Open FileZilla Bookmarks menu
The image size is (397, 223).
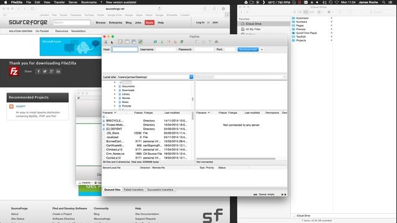[x=89, y=2]
